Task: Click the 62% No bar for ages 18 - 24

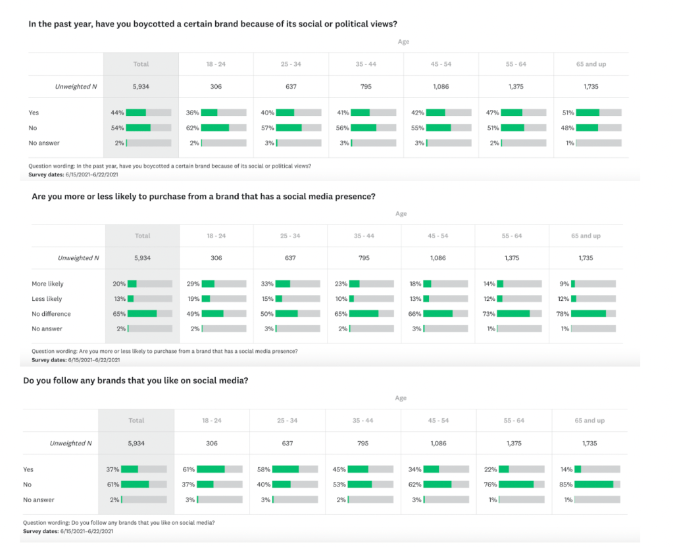Action: click(224, 128)
